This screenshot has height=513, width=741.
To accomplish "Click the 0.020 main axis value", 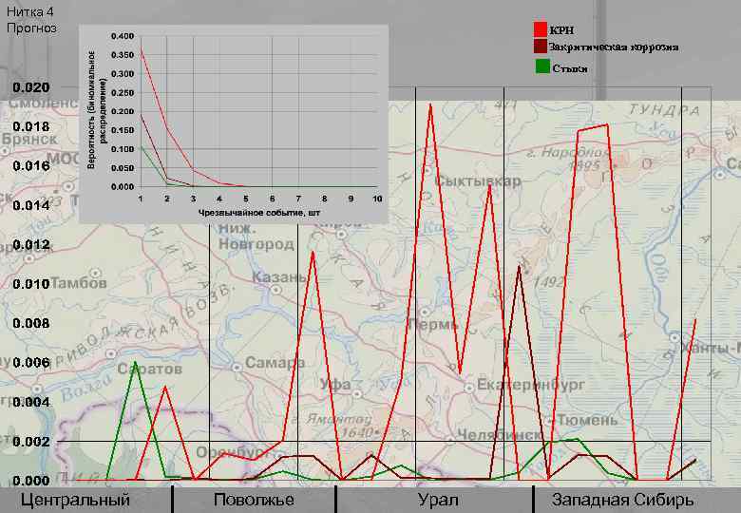I will 31,87.
